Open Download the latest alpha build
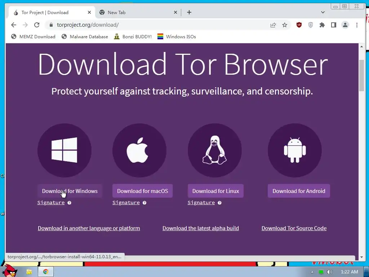The width and height of the screenshot is (369, 277). click(x=201, y=228)
